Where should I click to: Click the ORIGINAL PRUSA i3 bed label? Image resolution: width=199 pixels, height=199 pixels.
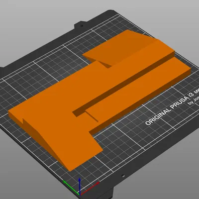click(173, 107)
